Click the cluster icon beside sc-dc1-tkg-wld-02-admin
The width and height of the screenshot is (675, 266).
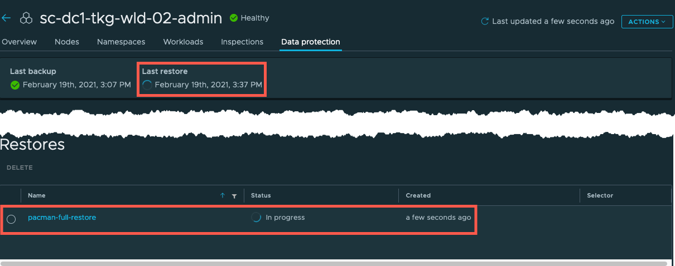click(x=26, y=18)
